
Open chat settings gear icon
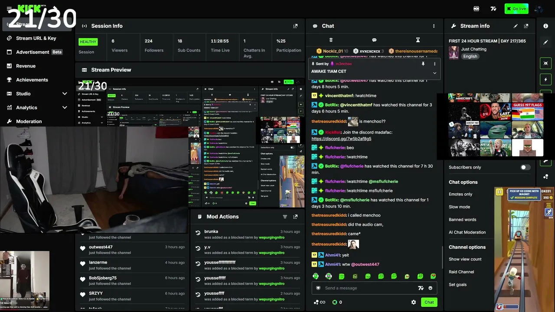coord(414,302)
